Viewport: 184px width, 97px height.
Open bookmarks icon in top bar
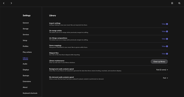pyautogui.click(x=172, y=3)
